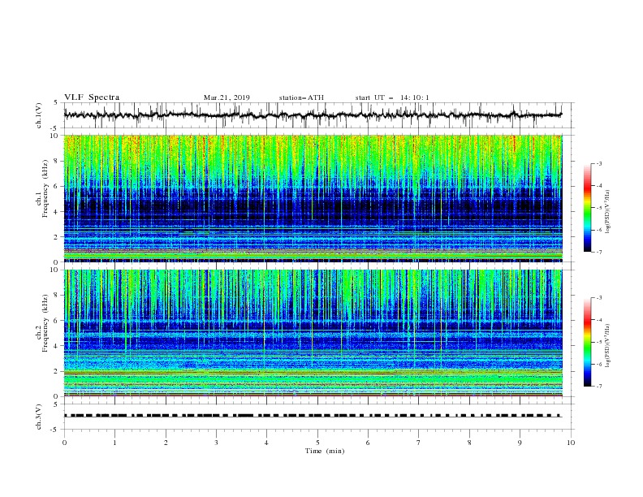The image size is (643, 497).
Task: Select the "start UT = 14:10:1" header text
Action: [392, 97]
